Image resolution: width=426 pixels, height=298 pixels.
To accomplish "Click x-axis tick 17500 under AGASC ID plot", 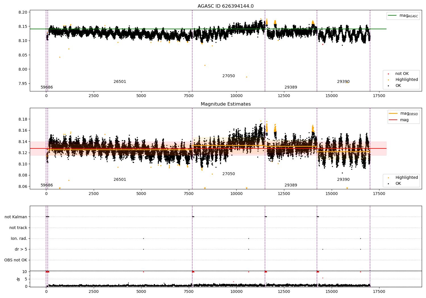I will click(379, 96).
